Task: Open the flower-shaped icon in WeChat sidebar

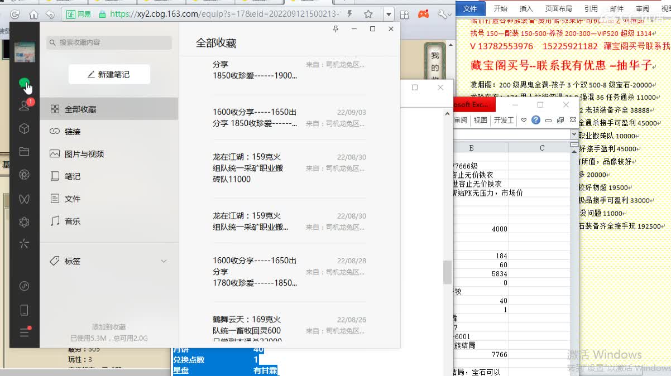Action: 24,222
